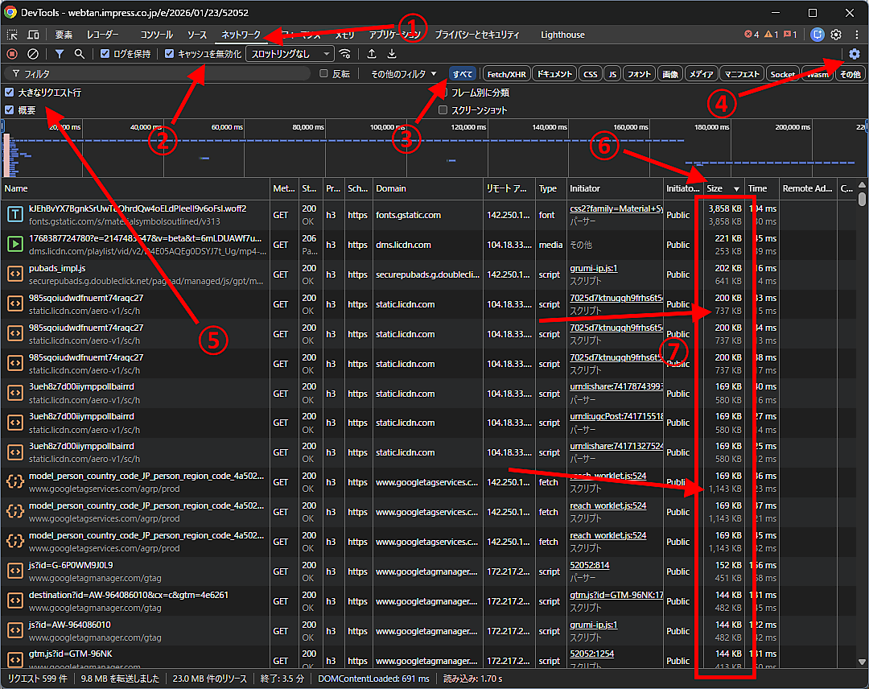Switch to the コンソール tab
869x689 pixels.
point(156,35)
